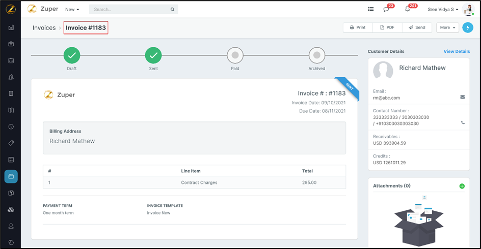Open the clock timesheets sidebar icon
481x249 pixels.
pyautogui.click(x=11, y=127)
